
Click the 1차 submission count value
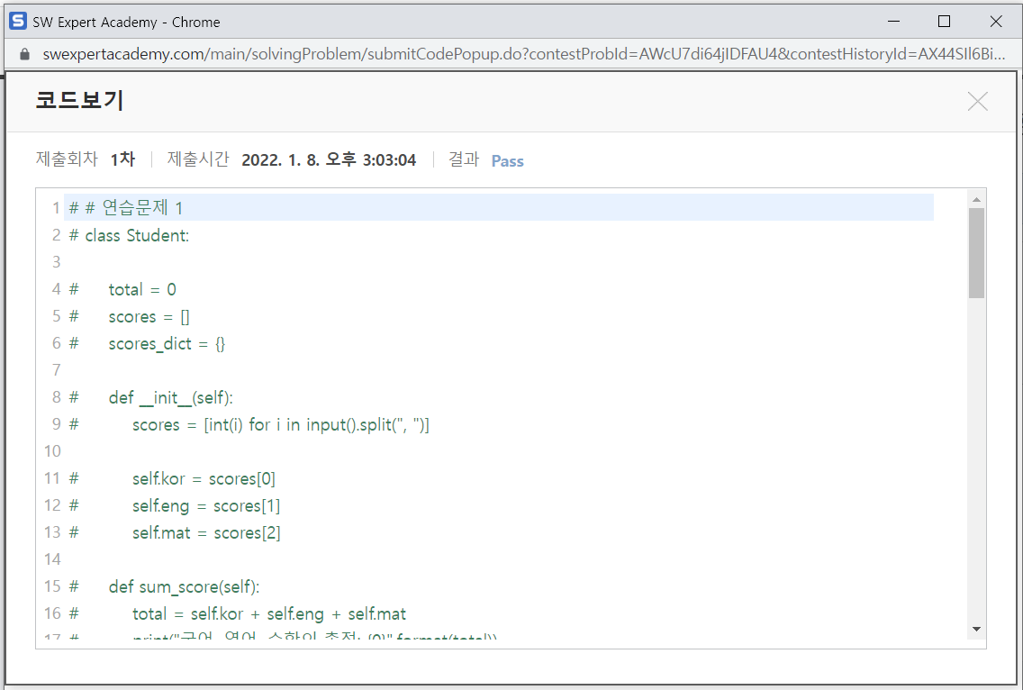(122, 159)
